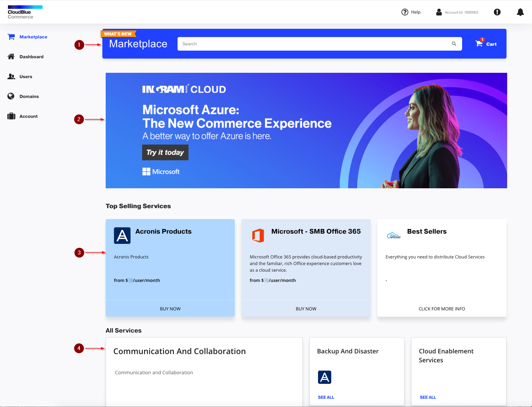Click the alert/warning icon in the header
This screenshot has height=407, width=532.
pos(497,12)
